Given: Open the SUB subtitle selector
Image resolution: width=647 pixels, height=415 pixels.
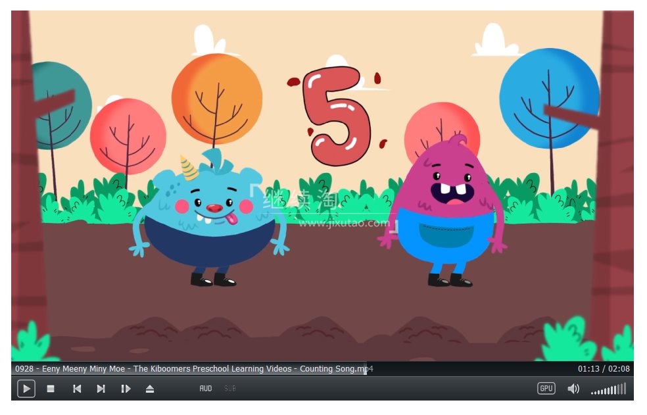Looking at the screenshot, I should coord(229,389).
